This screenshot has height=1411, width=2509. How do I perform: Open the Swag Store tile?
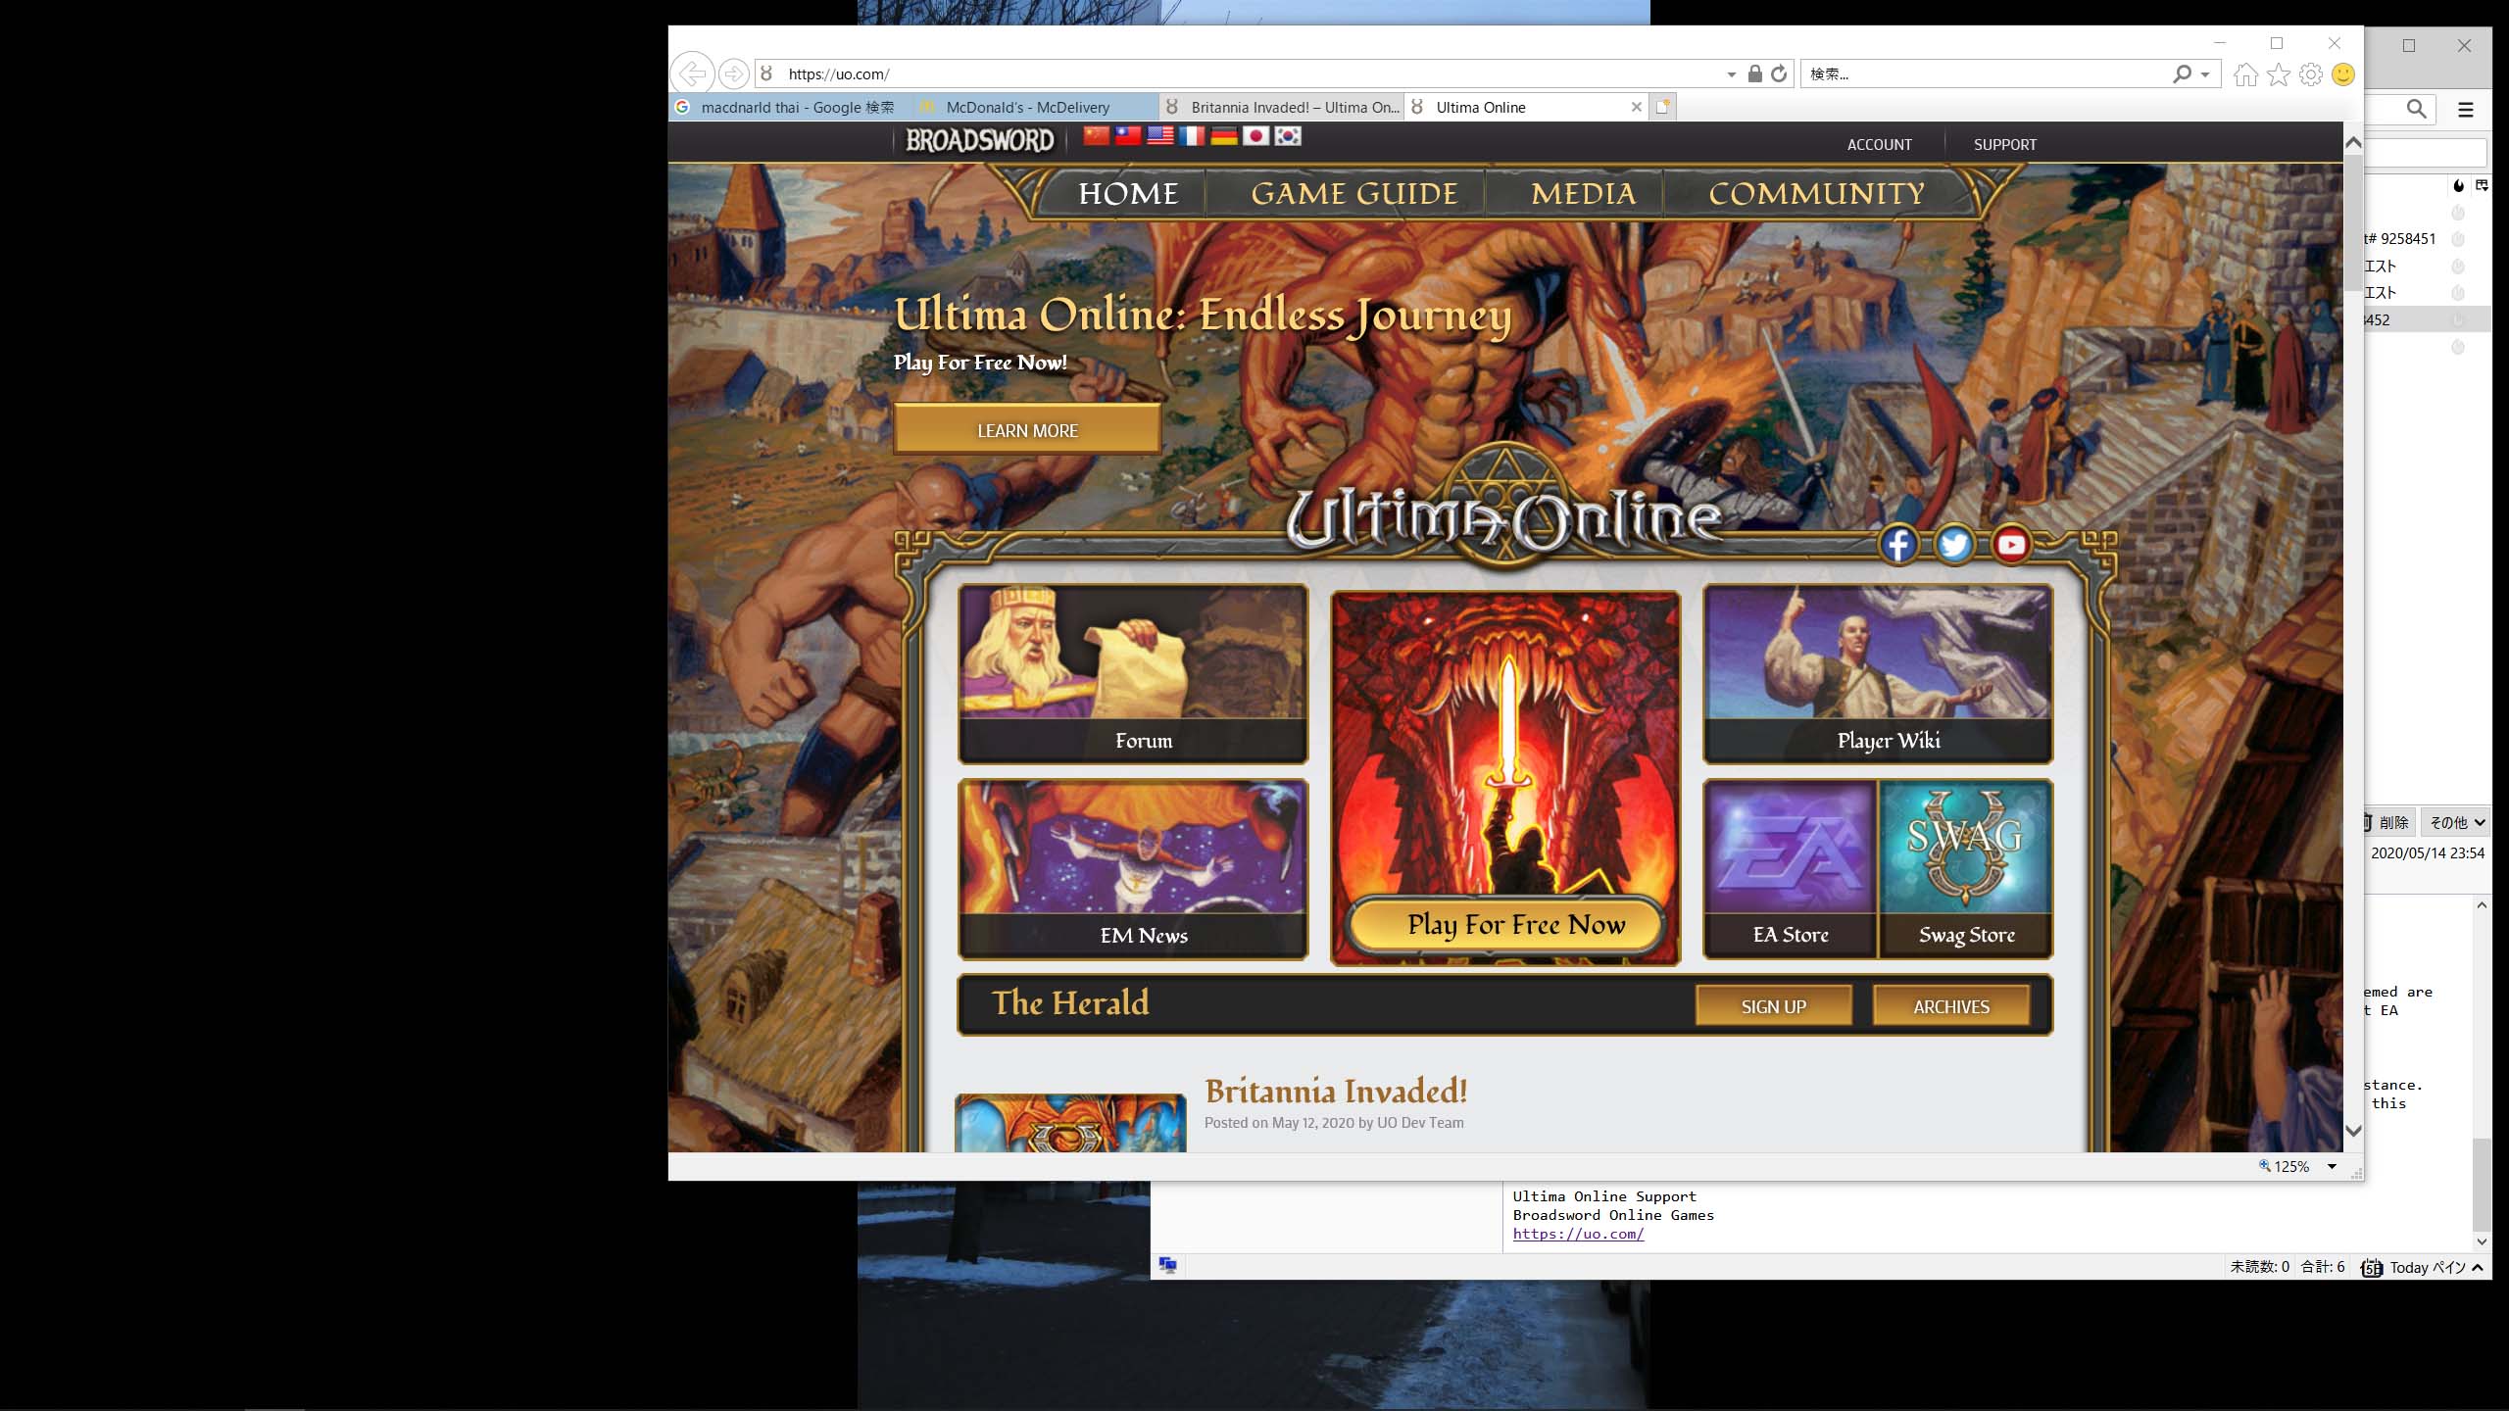click(x=1966, y=869)
